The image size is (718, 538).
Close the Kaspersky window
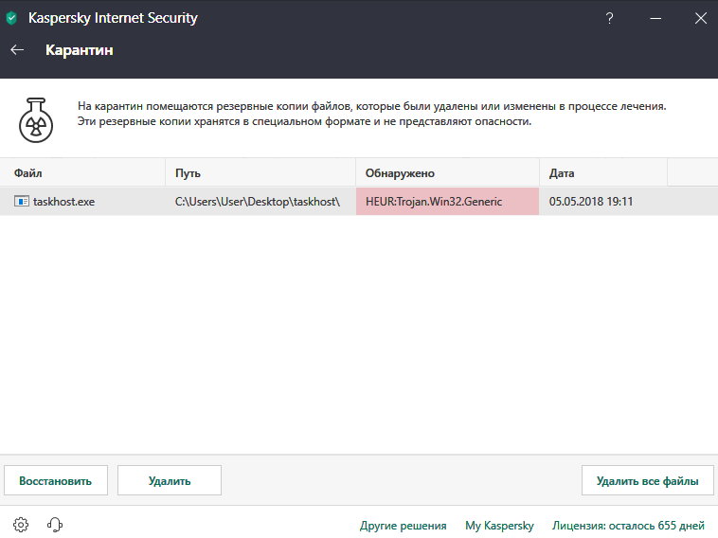coord(701,18)
